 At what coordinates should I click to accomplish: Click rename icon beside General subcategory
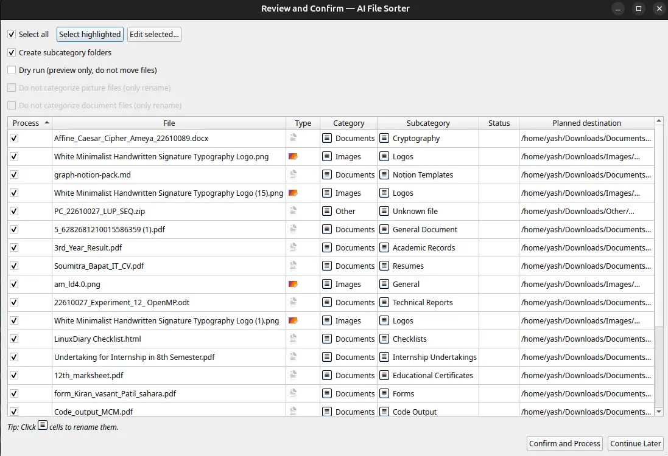(x=384, y=284)
